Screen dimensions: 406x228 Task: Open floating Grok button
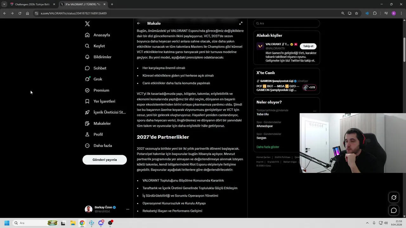click(x=394, y=197)
